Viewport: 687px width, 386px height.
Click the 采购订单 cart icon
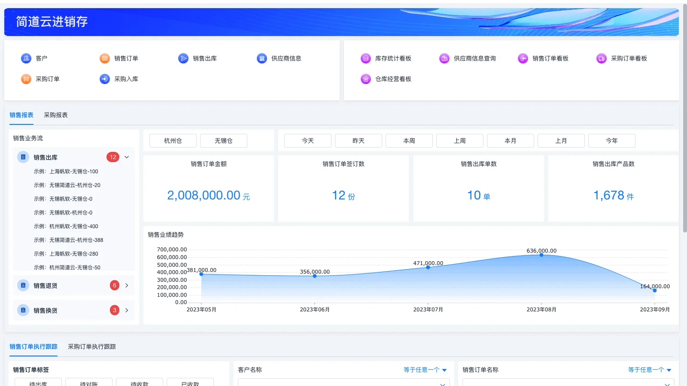(26, 79)
